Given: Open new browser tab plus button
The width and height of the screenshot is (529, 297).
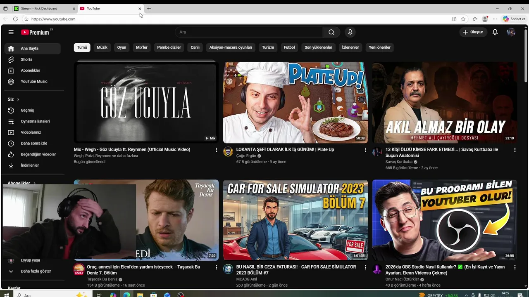Looking at the screenshot, I should (x=149, y=8).
